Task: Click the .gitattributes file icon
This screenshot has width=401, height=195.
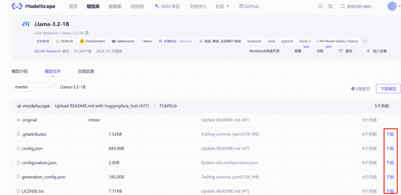Action: (x=18, y=134)
